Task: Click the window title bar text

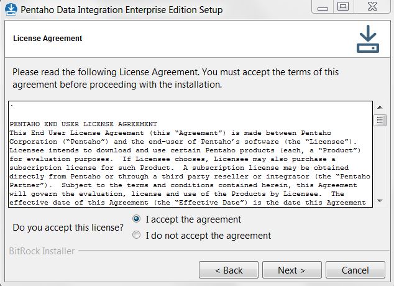Action: 121,10
